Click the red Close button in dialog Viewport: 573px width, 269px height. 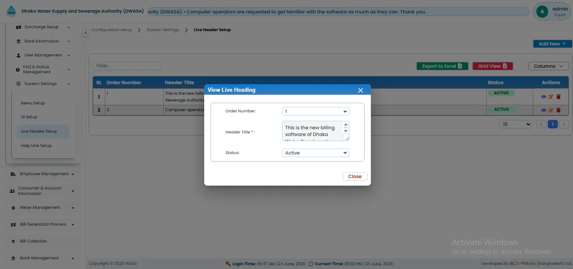355,176
